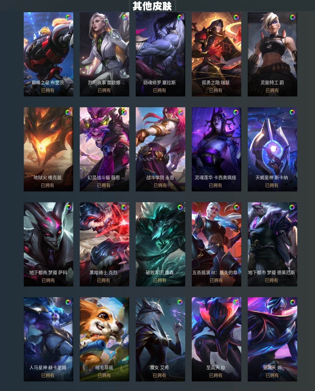
Task: Open chroma wheel on 地狱火 维克兹 card
Action: 68,112
